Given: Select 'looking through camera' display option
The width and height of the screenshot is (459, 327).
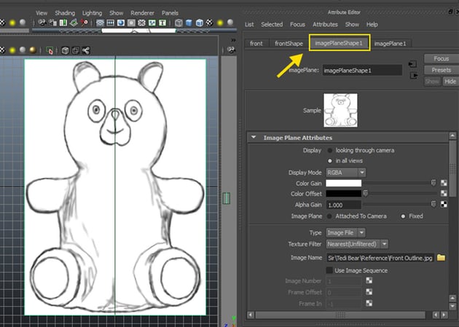Looking at the screenshot, I should click(x=329, y=150).
